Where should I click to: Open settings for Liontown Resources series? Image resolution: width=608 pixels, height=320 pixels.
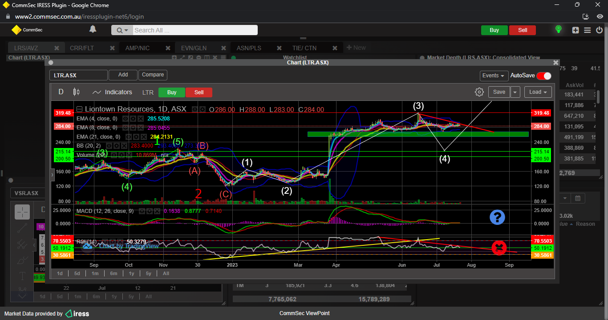(x=203, y=109)
